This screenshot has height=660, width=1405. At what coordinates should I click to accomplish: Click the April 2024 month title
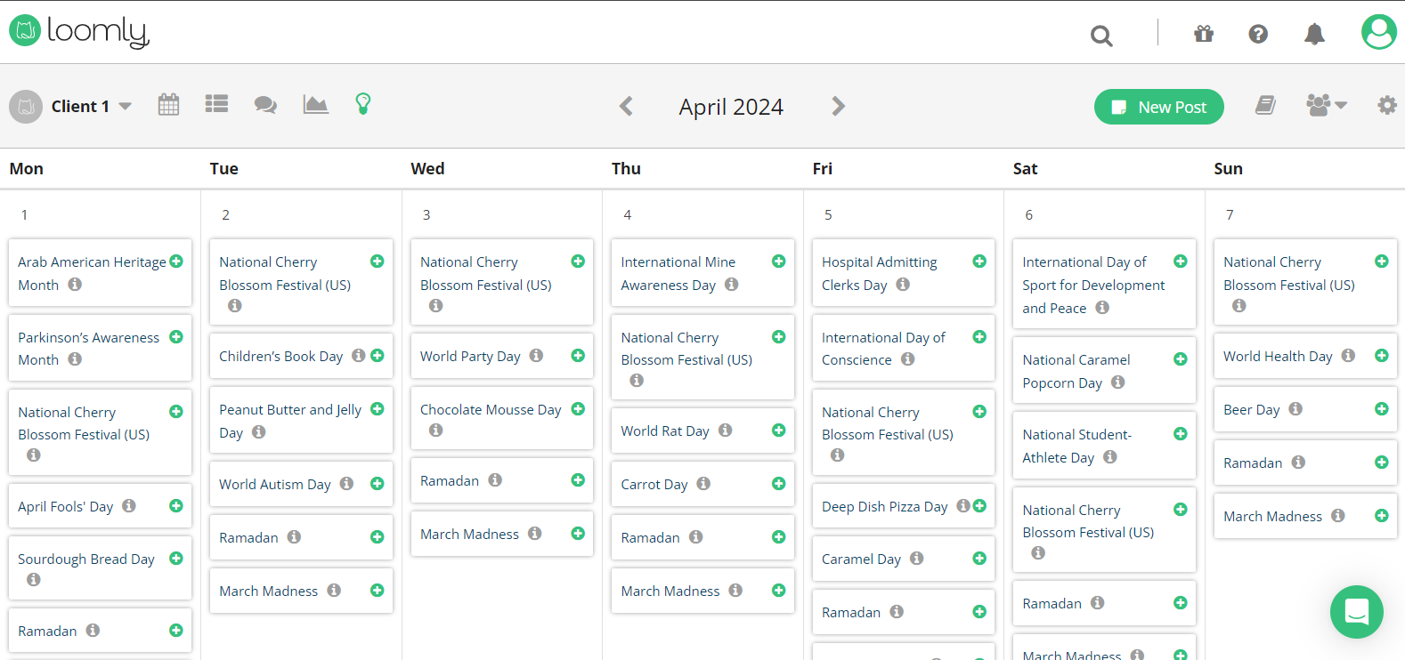pyautogui.click(x=731, y=107)
